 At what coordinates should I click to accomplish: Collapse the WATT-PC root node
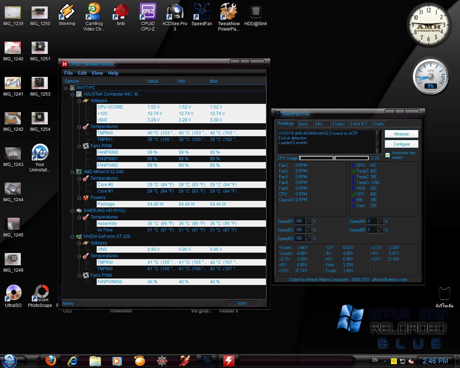coord(66,88)
